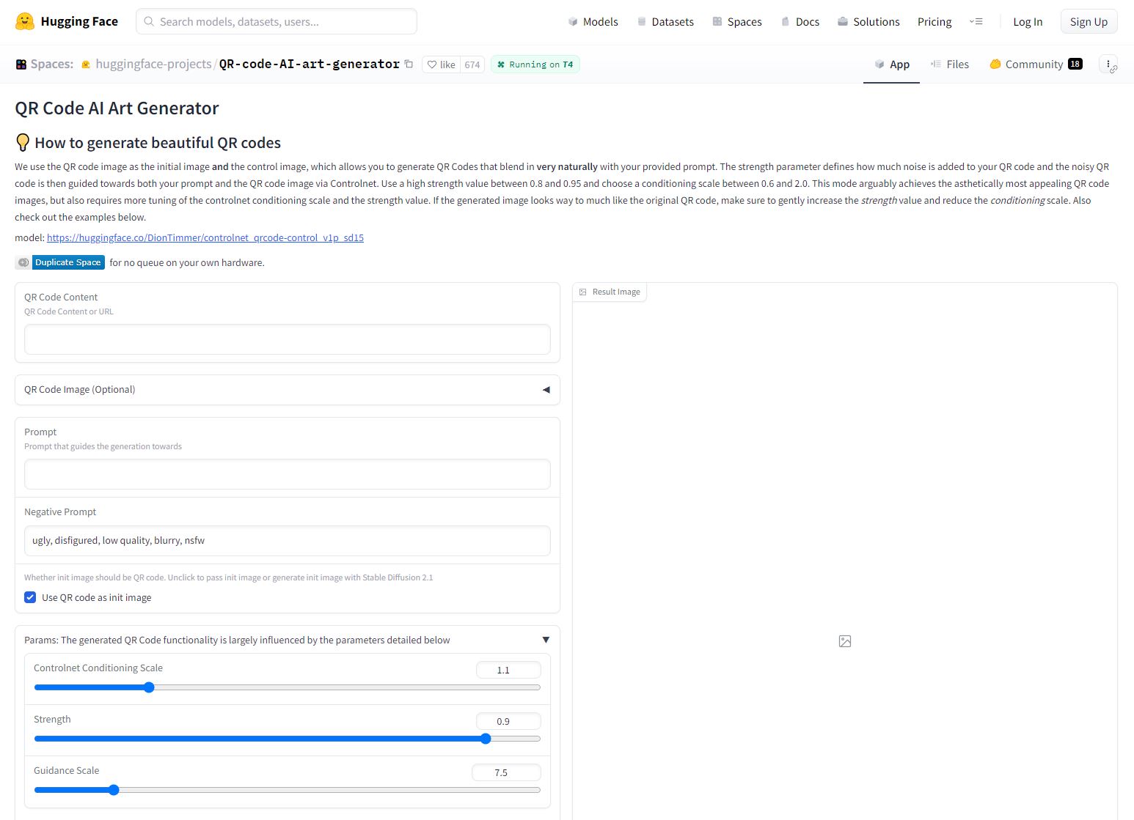Click the Community tab icon
Image resolution: width=1134 pixels, height=820 pixels.
995,64
